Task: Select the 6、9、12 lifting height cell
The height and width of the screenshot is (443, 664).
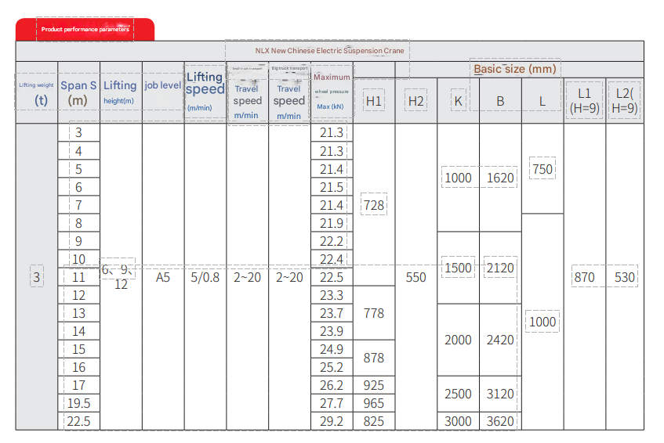Action: 118,277
